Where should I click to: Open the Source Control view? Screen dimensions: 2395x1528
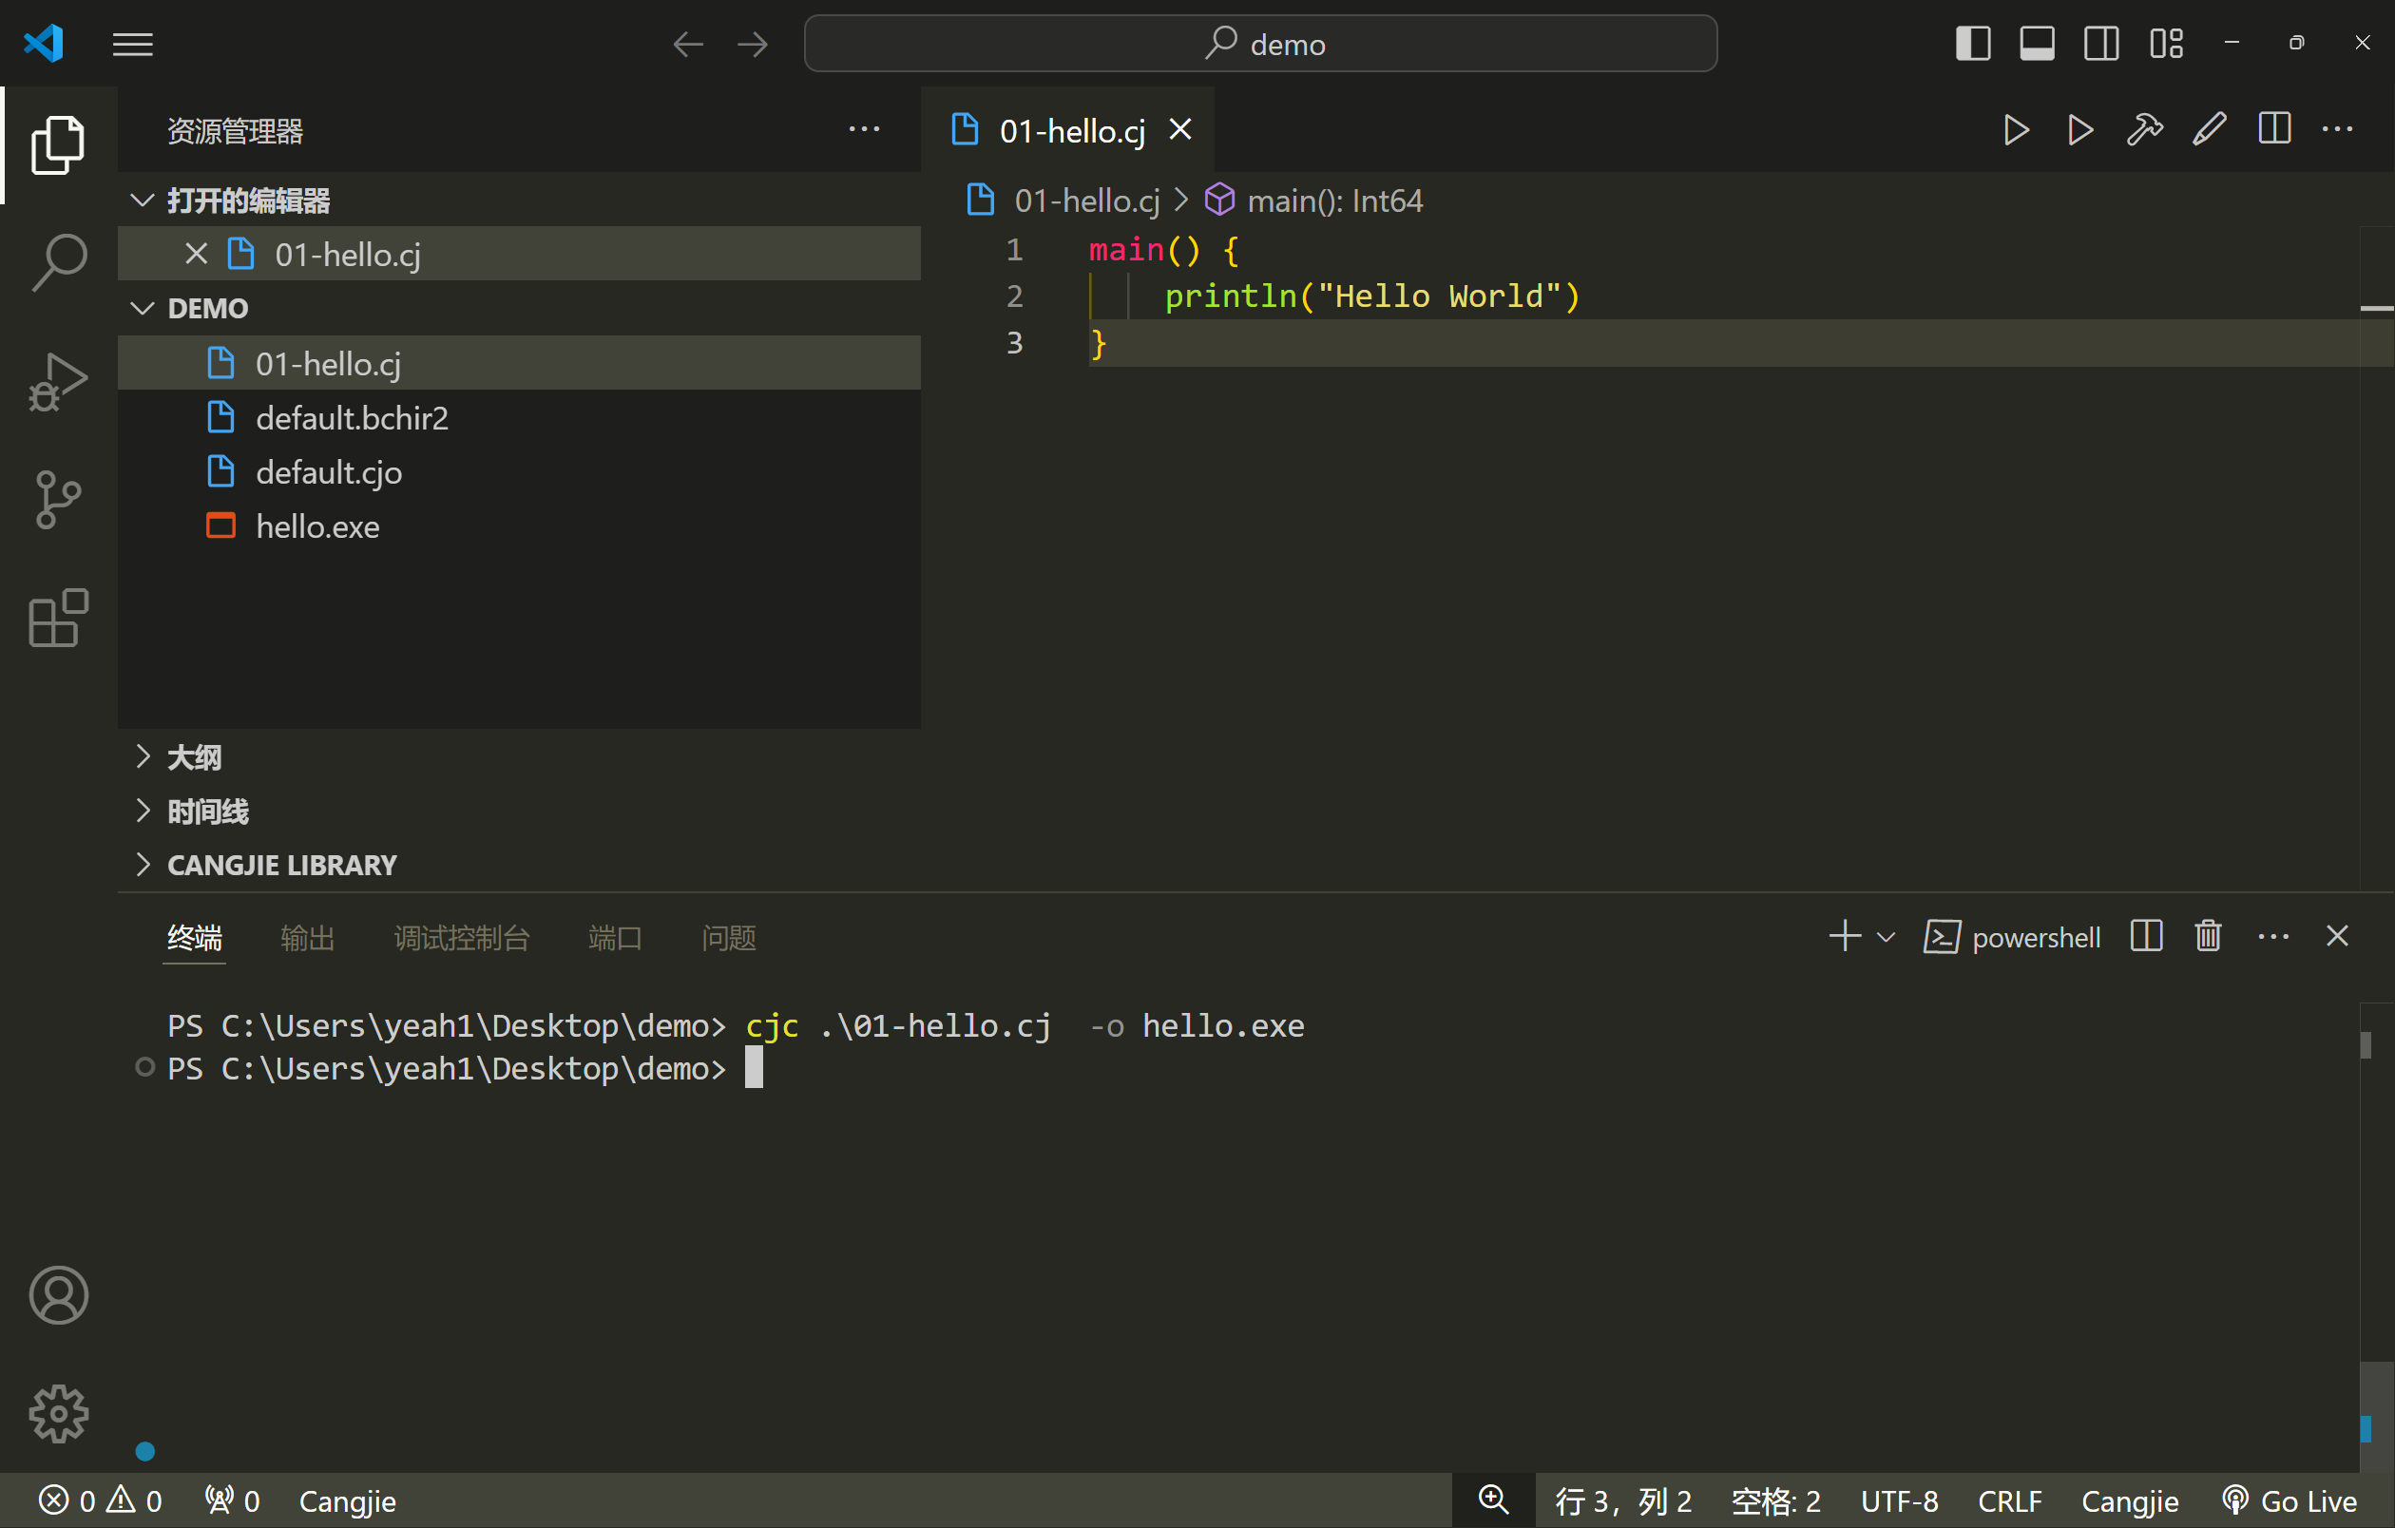(x=59, y=499)
